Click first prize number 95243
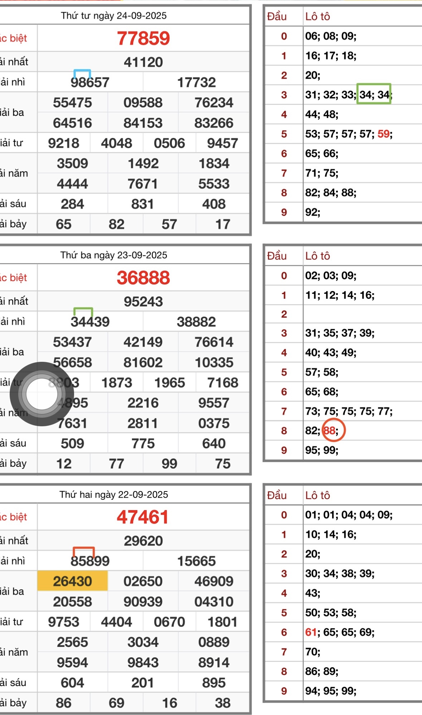Viewport: 422px width, 715px height. [143, 302]
